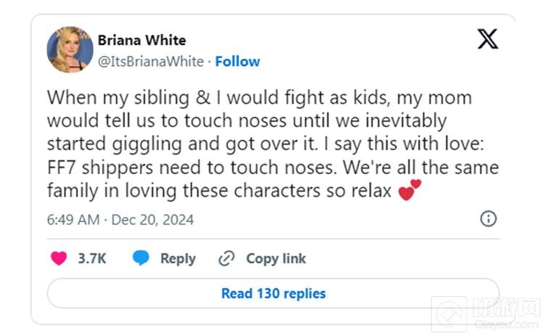Screen dimensions: 544x336
Task: Follow Briana White
Action: coord(237,62)
